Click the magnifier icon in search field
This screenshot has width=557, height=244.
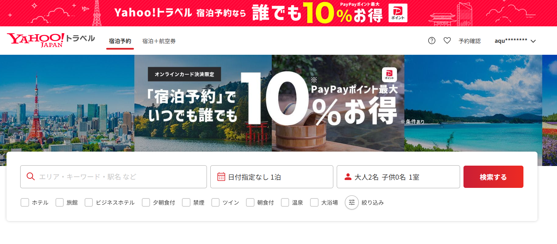[x=31, y=177]
